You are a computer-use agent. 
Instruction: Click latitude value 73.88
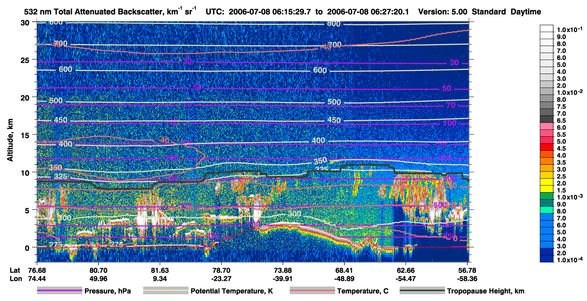tap(283, 271)
